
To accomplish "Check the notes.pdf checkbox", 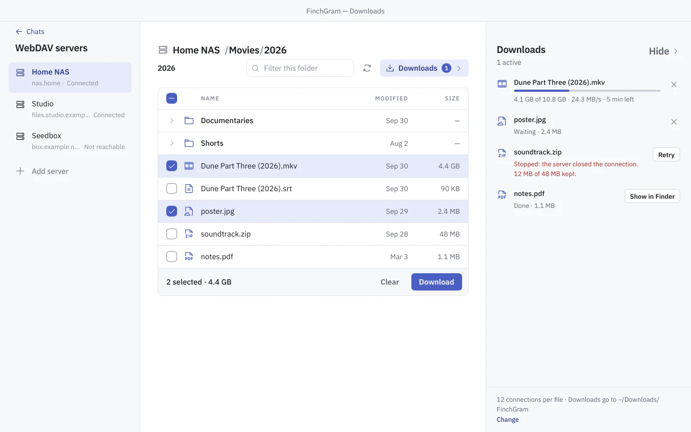I will (172, 256).
